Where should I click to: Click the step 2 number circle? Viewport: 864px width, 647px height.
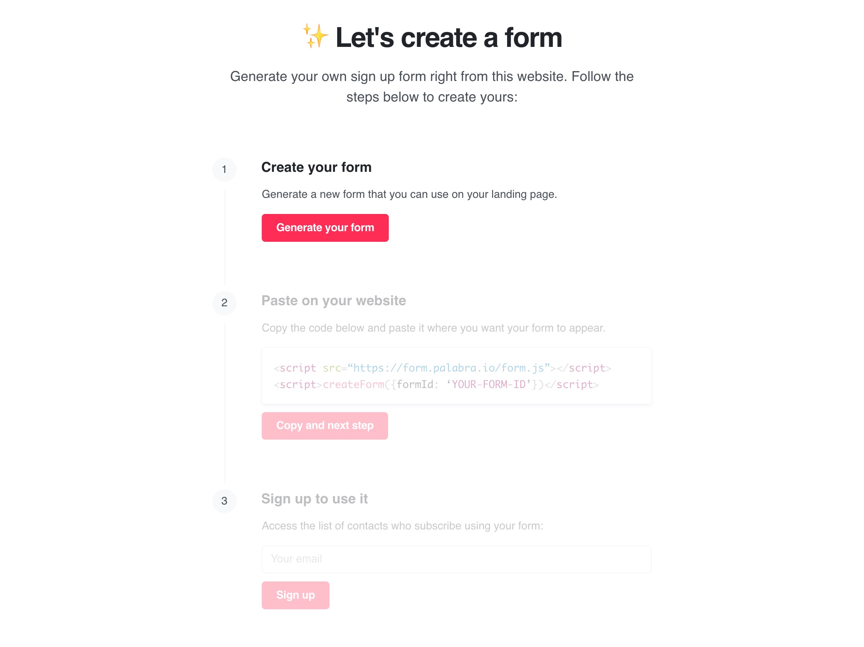pyautogui.click(x=224, y=303)
